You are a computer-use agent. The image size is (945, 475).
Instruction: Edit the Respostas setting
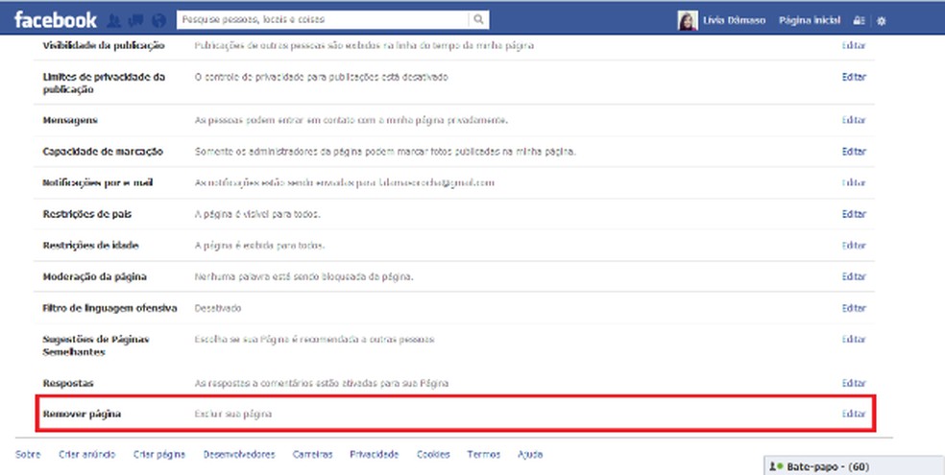coord(854,383)
